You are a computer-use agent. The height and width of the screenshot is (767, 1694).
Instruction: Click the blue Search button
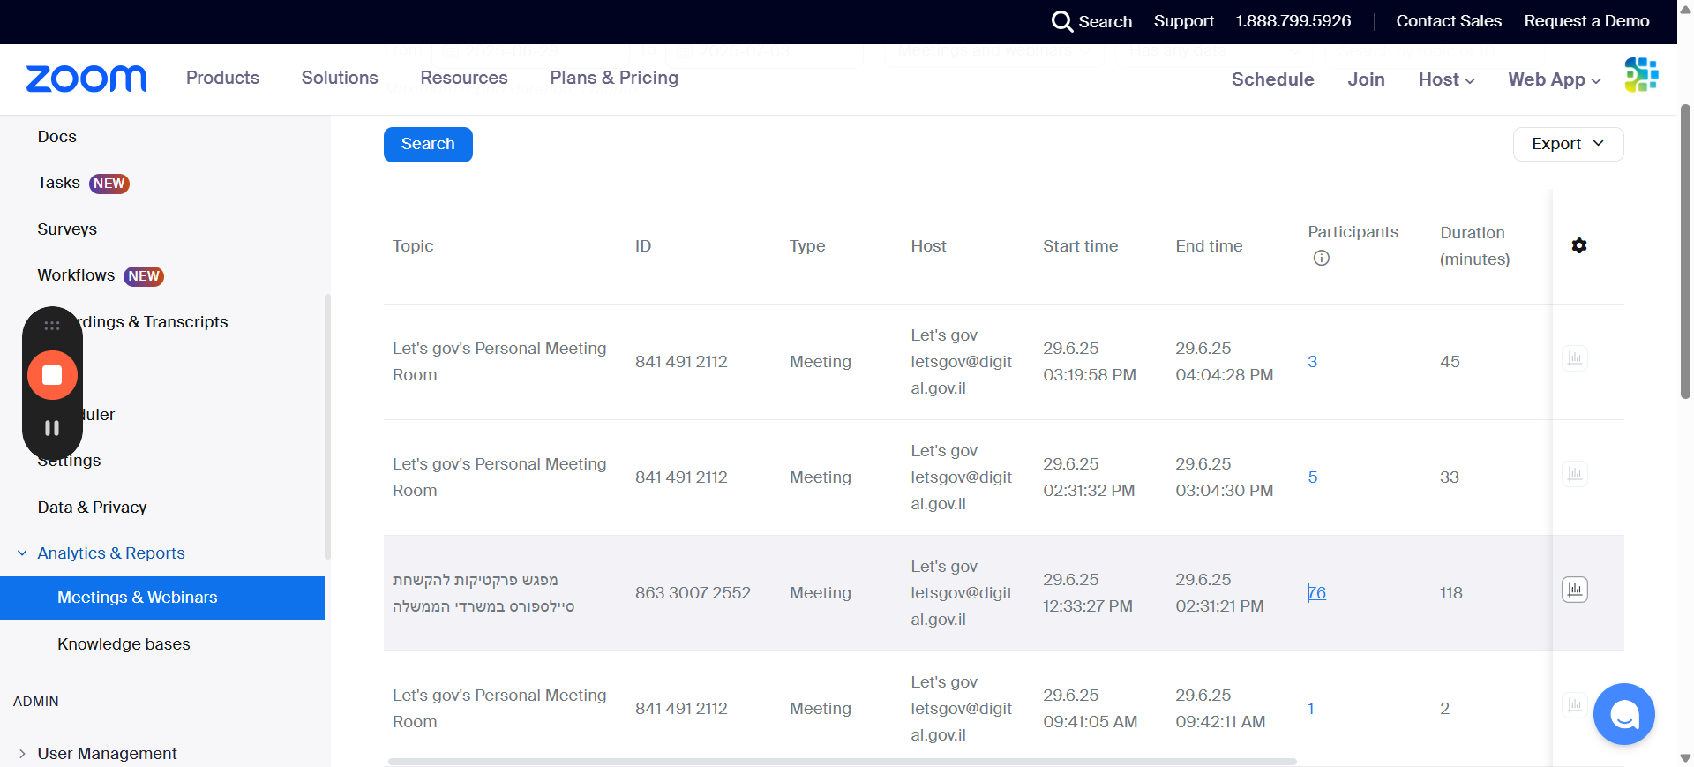click(x=428, y=145)
